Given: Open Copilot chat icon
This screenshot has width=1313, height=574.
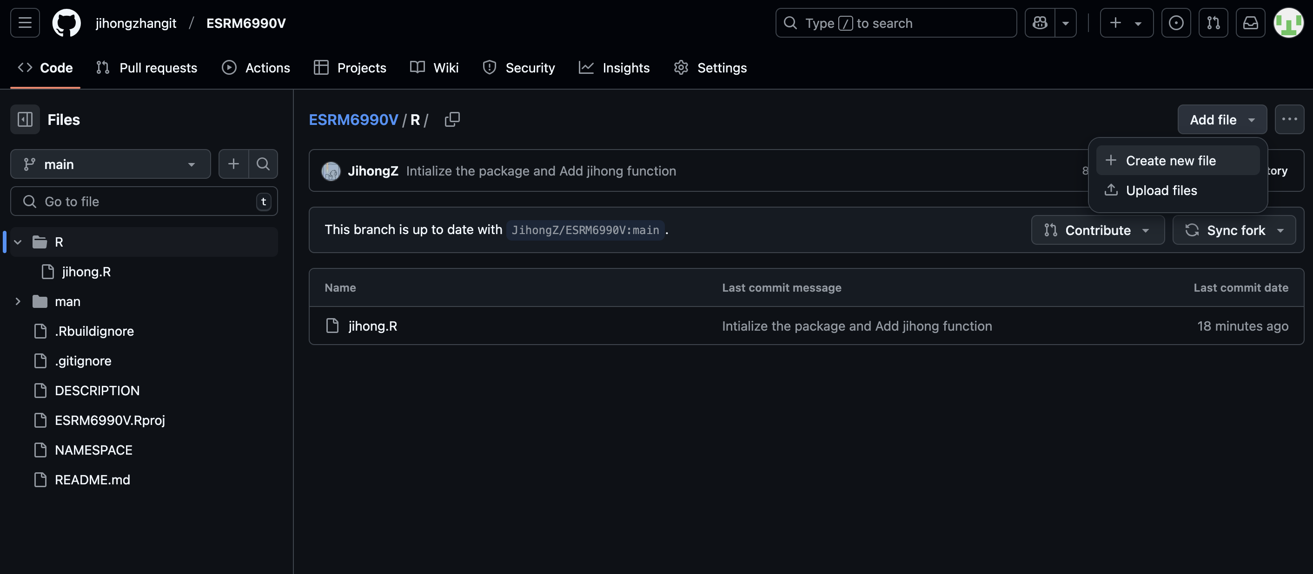Looking at the screenshot, I should 1040,23.
